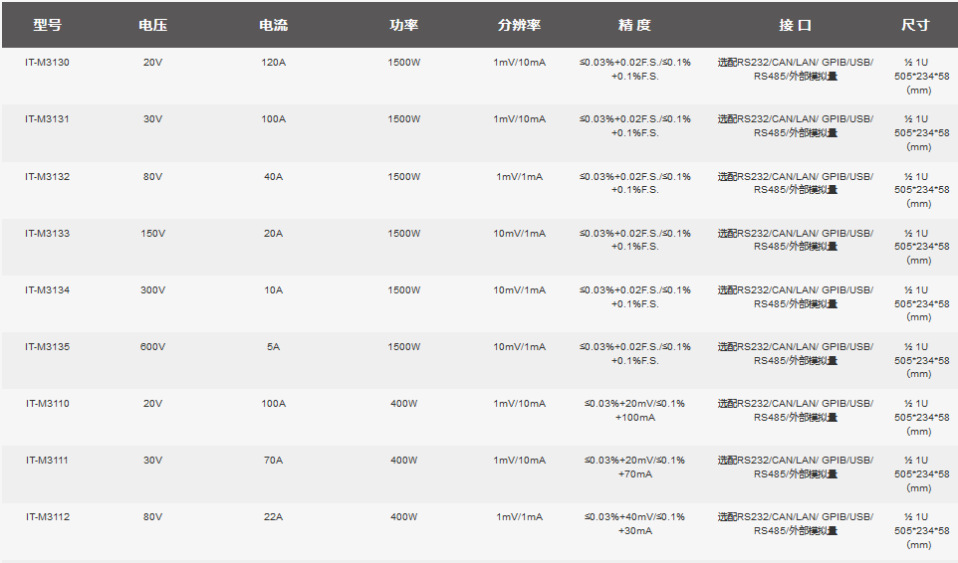Select the 尺寸 column header
Viewport: 958px width, 563px height.
914,25
